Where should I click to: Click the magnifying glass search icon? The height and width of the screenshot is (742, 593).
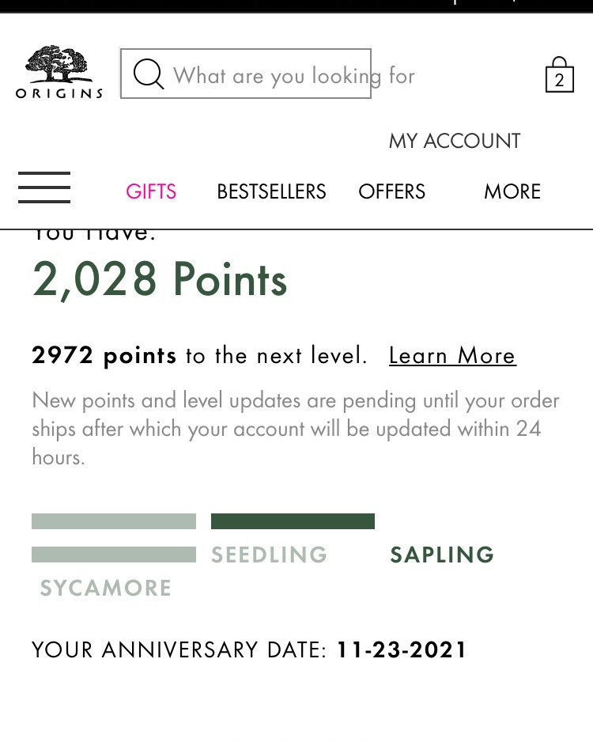click(149, 74)
